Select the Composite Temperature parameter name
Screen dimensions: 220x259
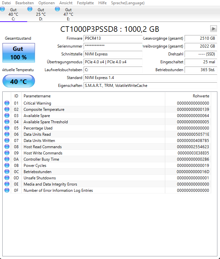point(44,110)
